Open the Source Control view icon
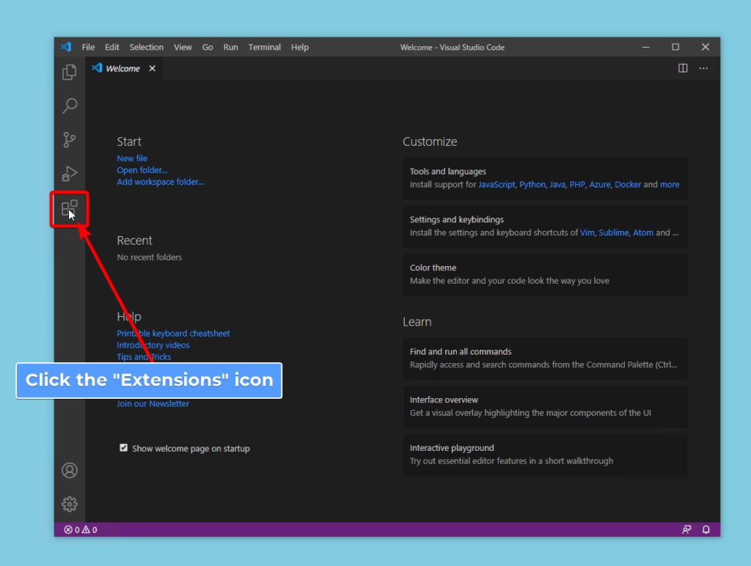This screenshot has height=566, width=751. click(x=70, y=140)
